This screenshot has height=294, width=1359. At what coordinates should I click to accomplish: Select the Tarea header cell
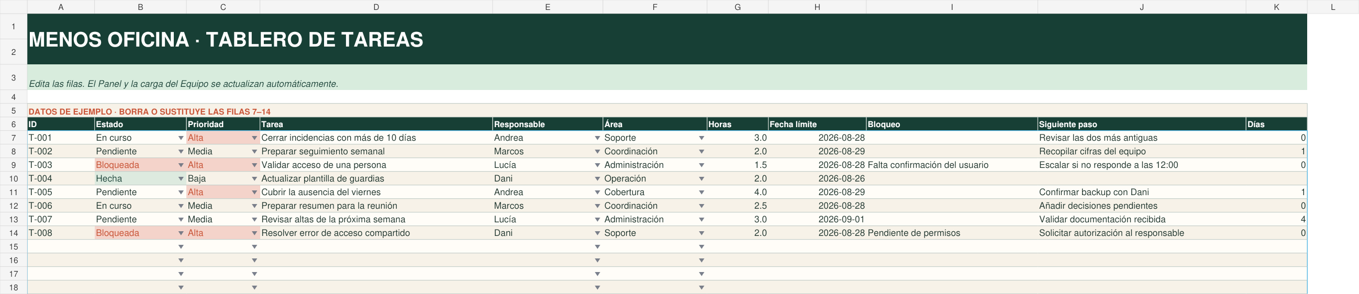pyautogui.click(x=376, y=125)
